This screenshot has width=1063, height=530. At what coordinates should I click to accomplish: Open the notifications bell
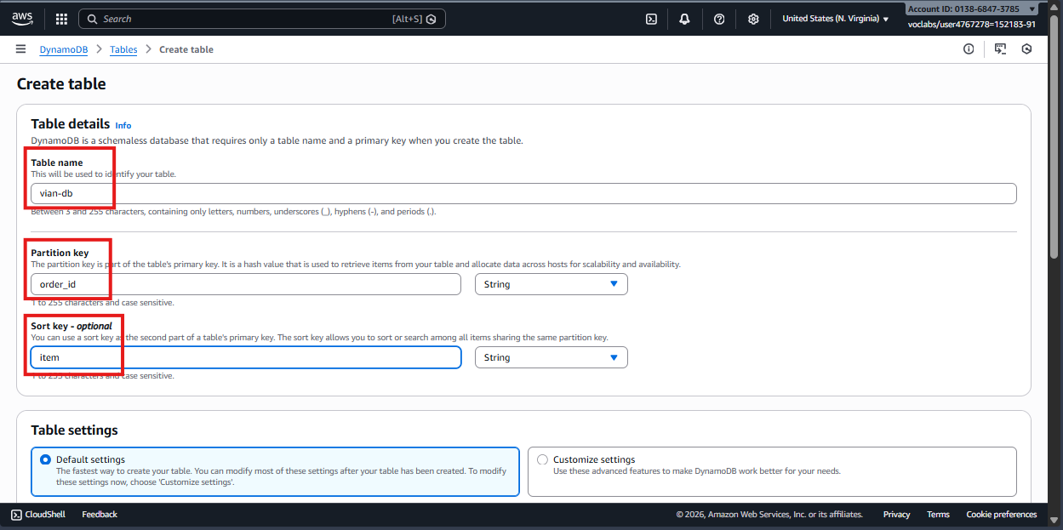(684, 18)
